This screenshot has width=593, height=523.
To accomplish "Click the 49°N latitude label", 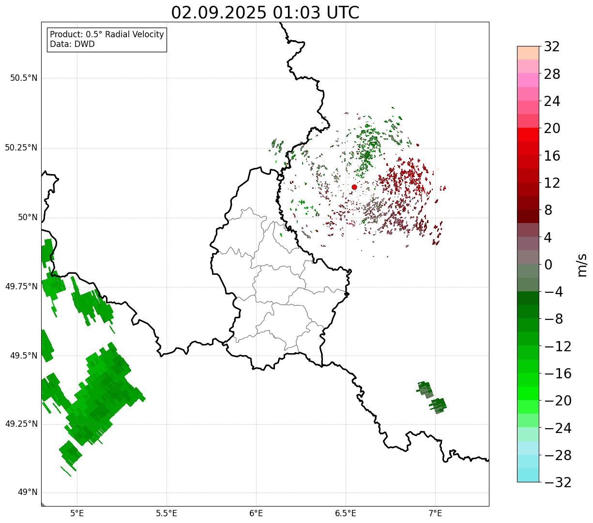I will pos(28,493).
